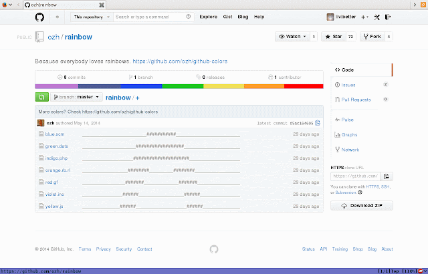The image size is (428, 274).
Task: Click the indigo.php file icon
Action: pyautogui.click(x=41, y=158)
